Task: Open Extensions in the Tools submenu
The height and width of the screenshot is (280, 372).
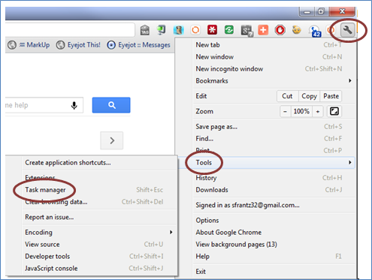Action: (99, 178)
